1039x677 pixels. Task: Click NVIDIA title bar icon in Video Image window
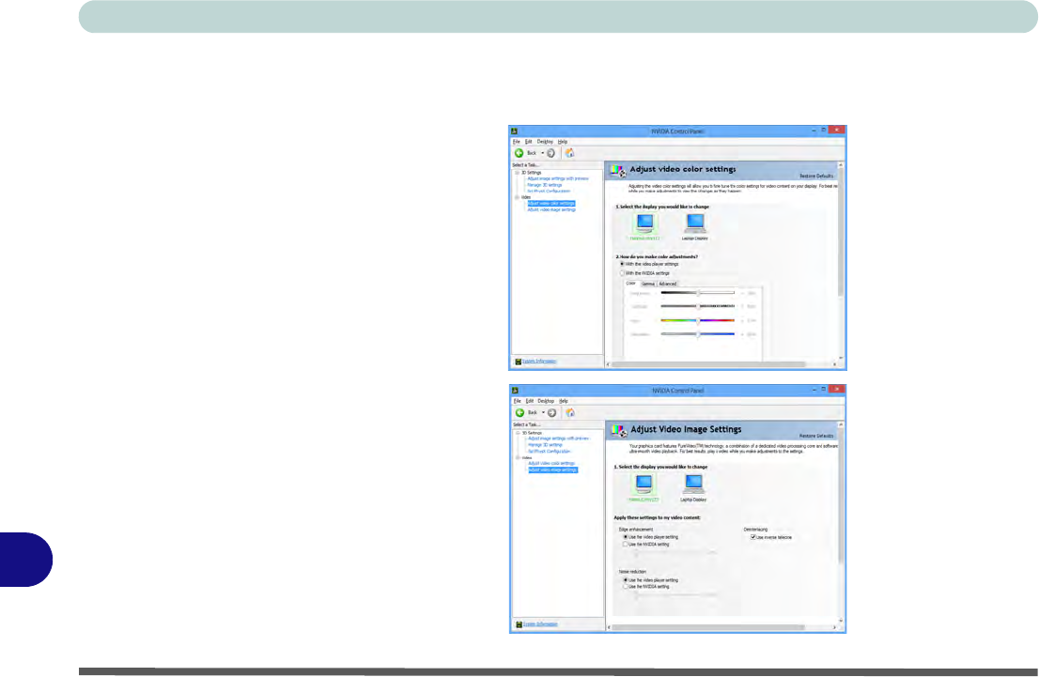click(515, 391)
